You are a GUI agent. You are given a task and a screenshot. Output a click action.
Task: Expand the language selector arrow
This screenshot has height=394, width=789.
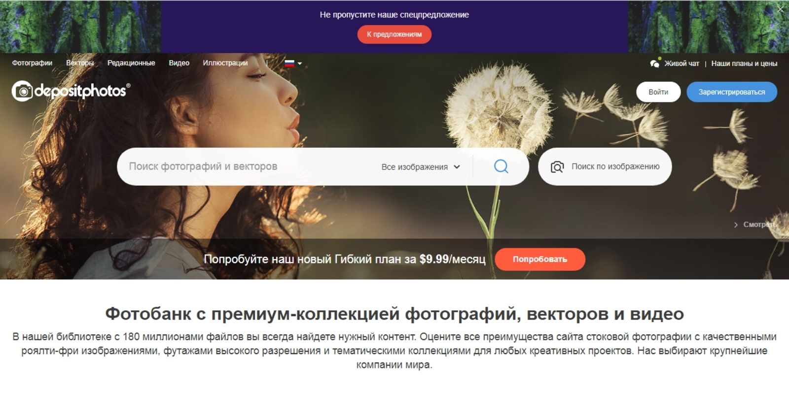tap(299, 64)
